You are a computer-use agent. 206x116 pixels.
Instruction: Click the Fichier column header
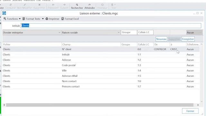point(32,44)
